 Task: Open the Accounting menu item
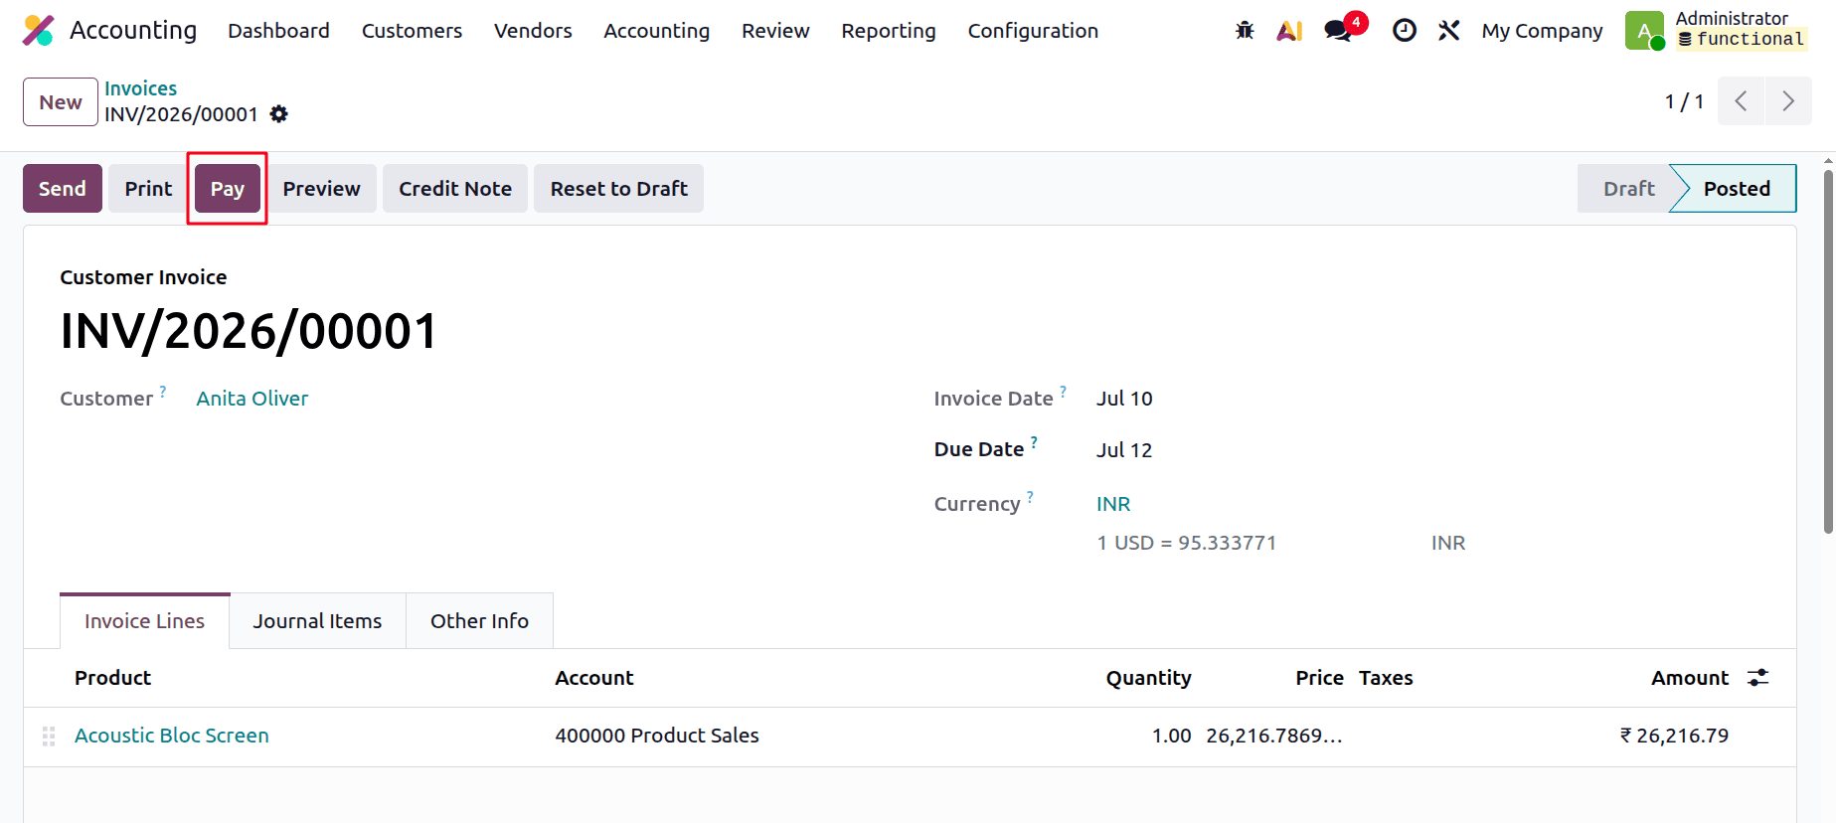coord(656,31)
